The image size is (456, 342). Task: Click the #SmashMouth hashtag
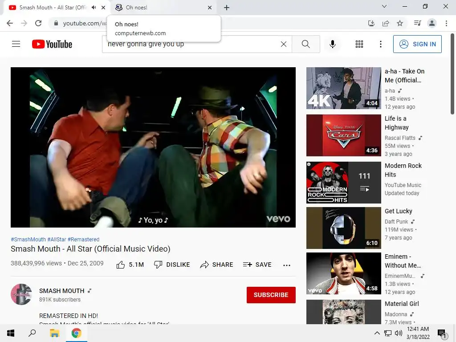pyautogui.click(x=28, y=239)
